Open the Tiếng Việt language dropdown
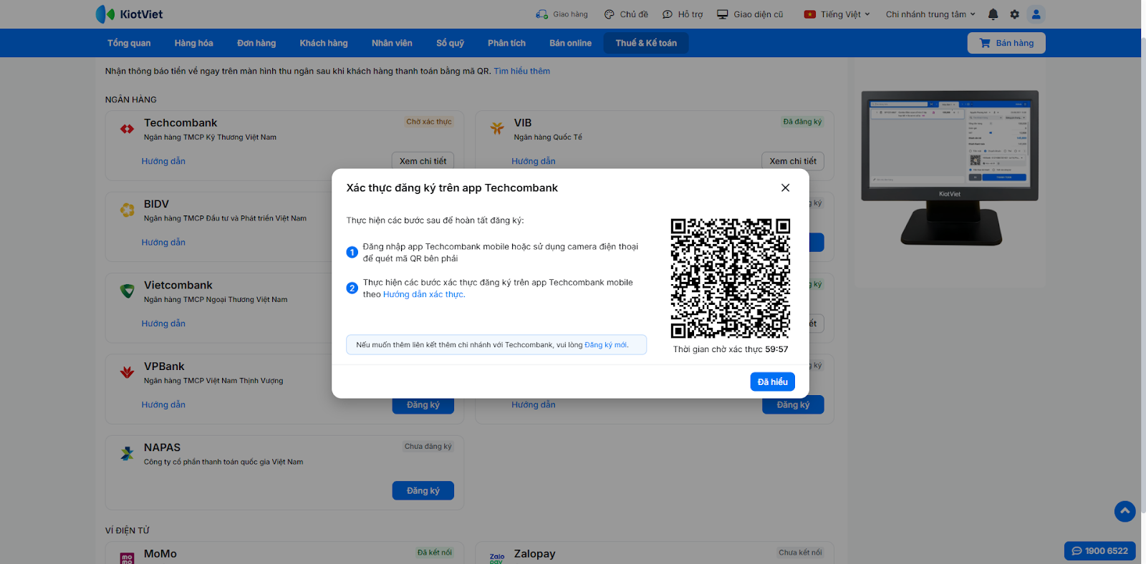The image size is (1146, 564). 837,14
